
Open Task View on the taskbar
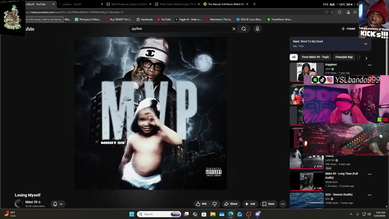pos(186,214)
